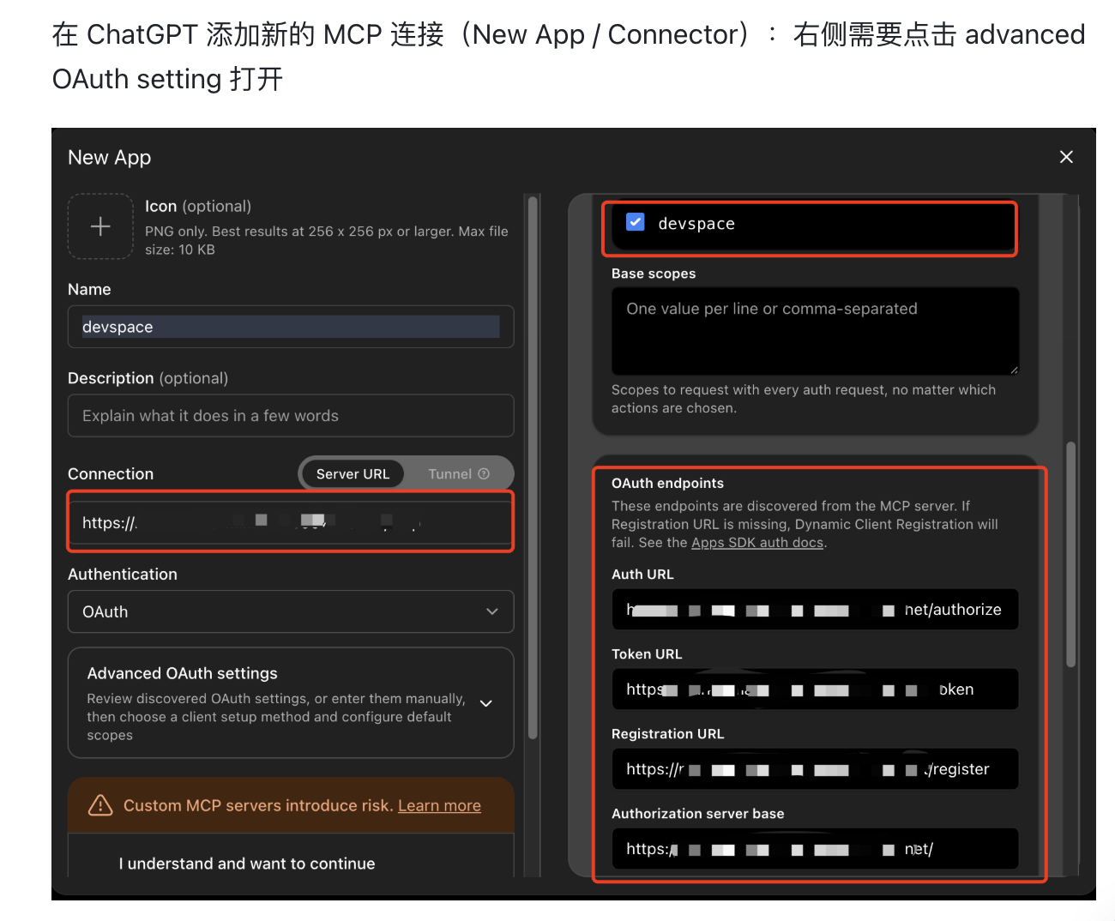This screenshot has width=1115, height=921.
Task: Focus the Description input field
Action: pyautogui.click(x=291, y=416)
